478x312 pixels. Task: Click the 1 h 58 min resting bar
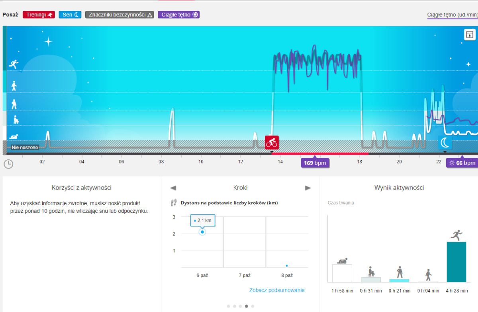(342, 273)
